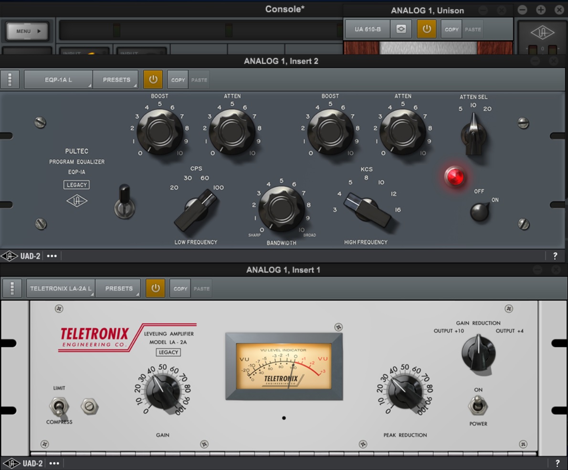Screen dimensions: 568x470
Task: Flip the LA-2A POWER toggle switch
Action: (x=478, y=406)
